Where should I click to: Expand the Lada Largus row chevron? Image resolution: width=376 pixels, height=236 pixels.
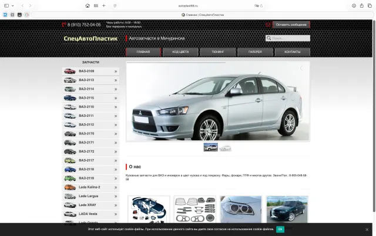(116, 196)
